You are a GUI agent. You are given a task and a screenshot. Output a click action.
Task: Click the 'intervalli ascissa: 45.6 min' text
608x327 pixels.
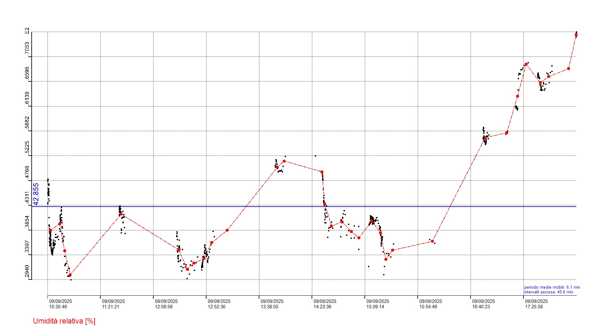click(548, 292)
